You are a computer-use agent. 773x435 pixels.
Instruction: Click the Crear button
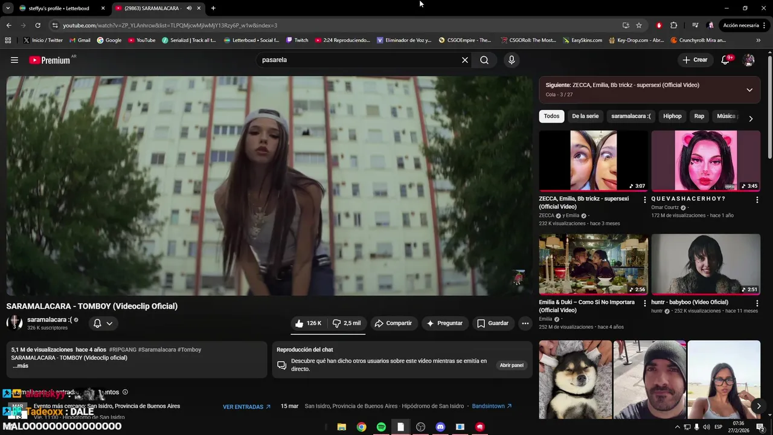pyautogui.click(x=694, y=60)
